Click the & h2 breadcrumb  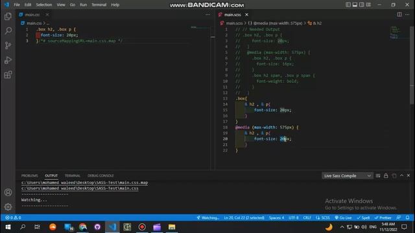[x=317, y=23]
